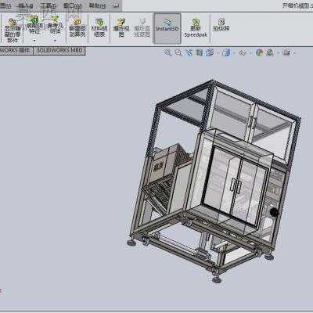313x313 pixels.
Task: Select the front double-door handles on the model
Action: pos(236,186)
